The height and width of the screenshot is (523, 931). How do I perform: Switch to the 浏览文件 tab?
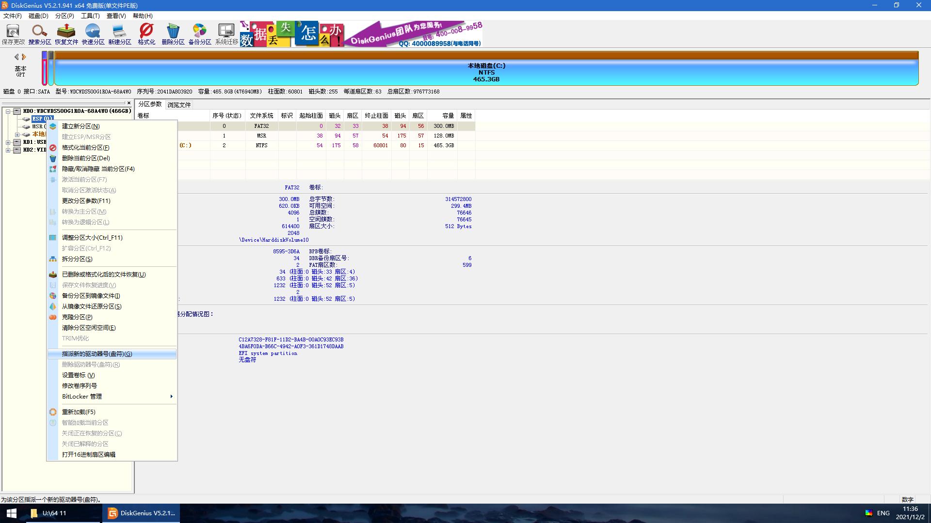[179, 105]
